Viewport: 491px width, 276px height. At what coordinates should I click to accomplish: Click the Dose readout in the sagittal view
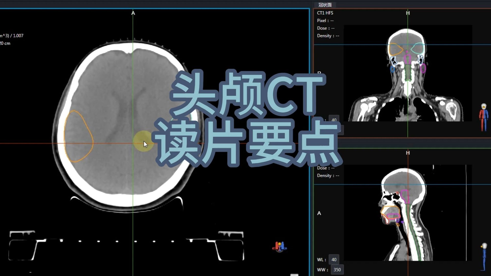pos(326,168)
